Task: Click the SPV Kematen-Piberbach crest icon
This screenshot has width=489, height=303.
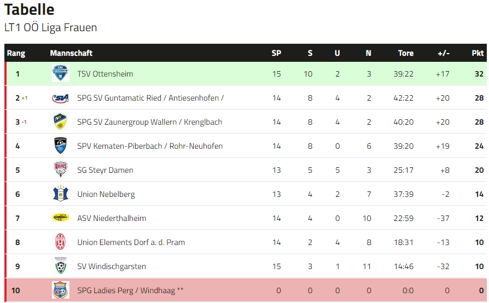Action: point(60,146)
